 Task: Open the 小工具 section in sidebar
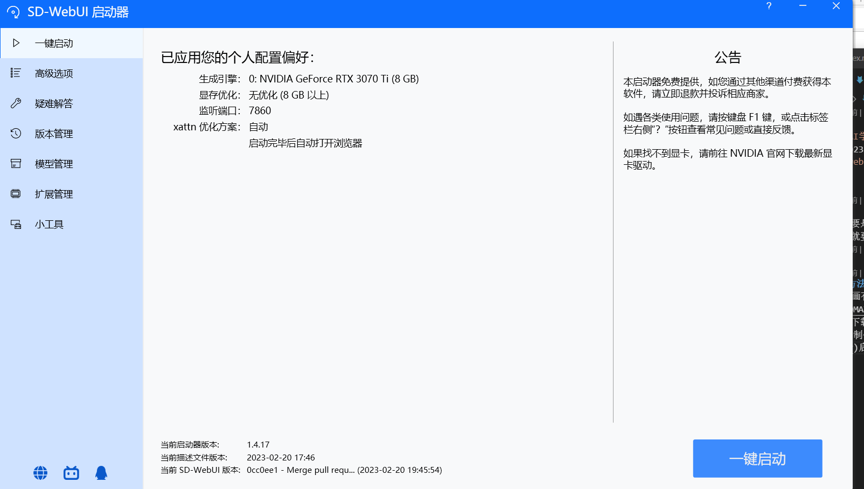49,224
